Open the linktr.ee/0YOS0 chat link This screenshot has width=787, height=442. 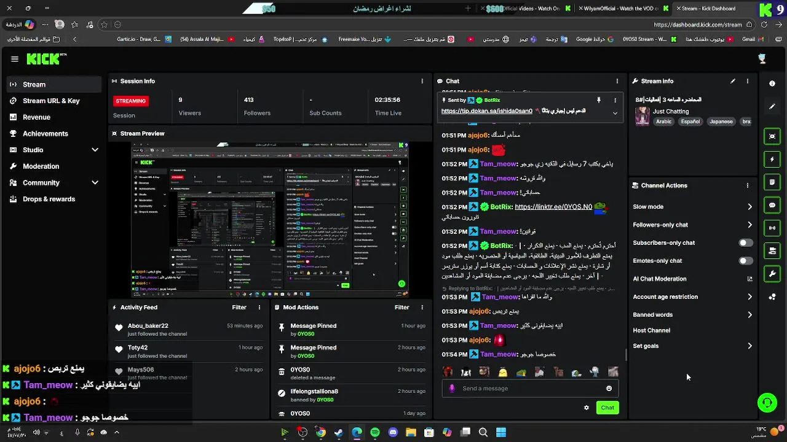(553, 207)
